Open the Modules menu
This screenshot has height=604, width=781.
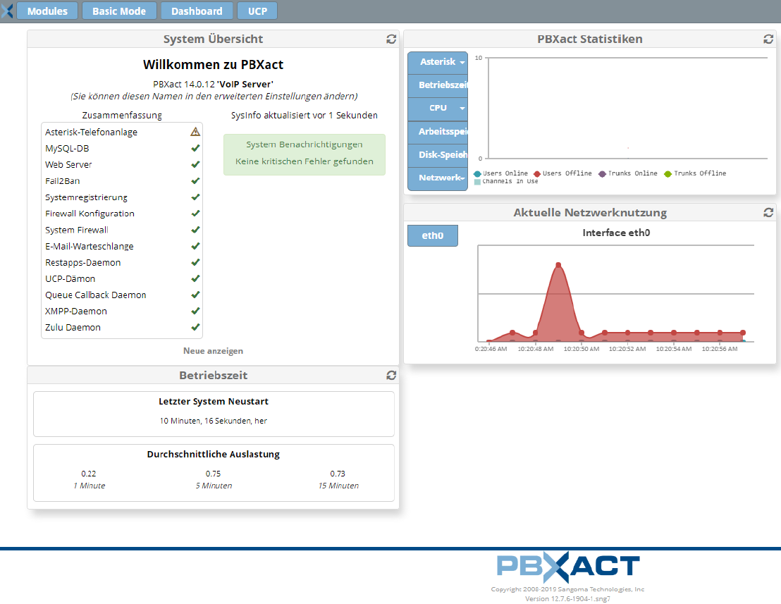[x=47, y=11]
